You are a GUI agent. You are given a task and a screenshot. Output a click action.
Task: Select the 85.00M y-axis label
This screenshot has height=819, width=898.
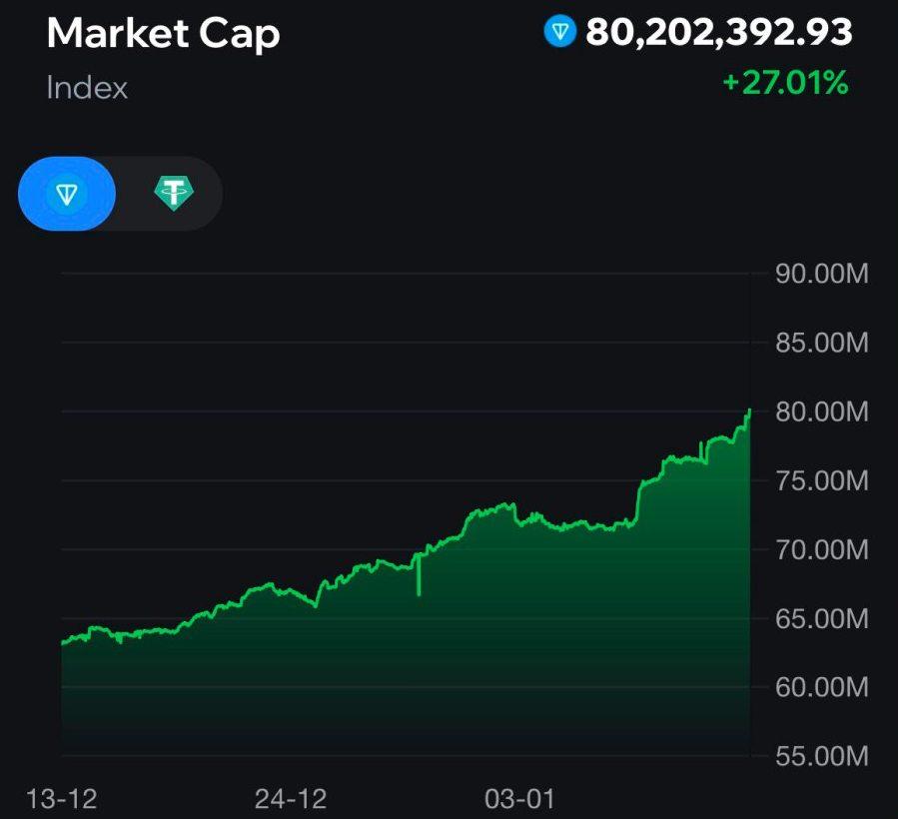click(x=822, y=344)
